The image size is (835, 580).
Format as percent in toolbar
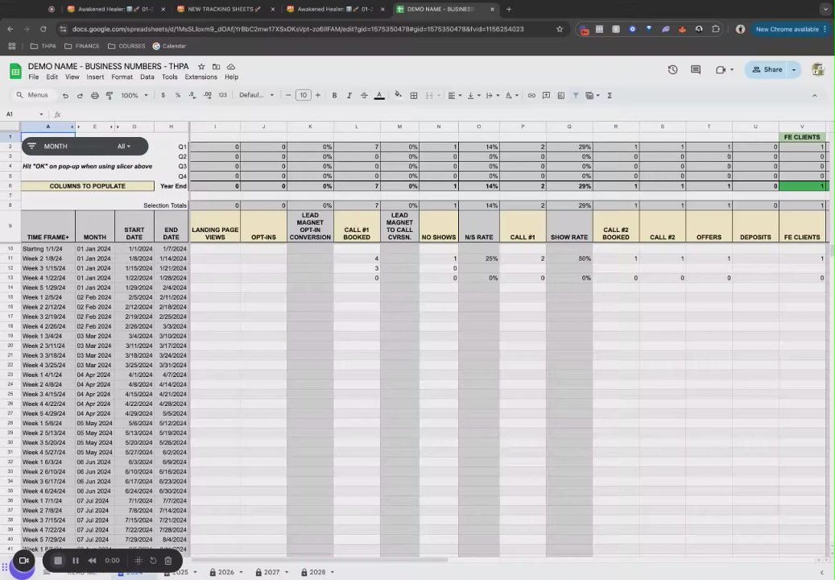tap(178, 95)
